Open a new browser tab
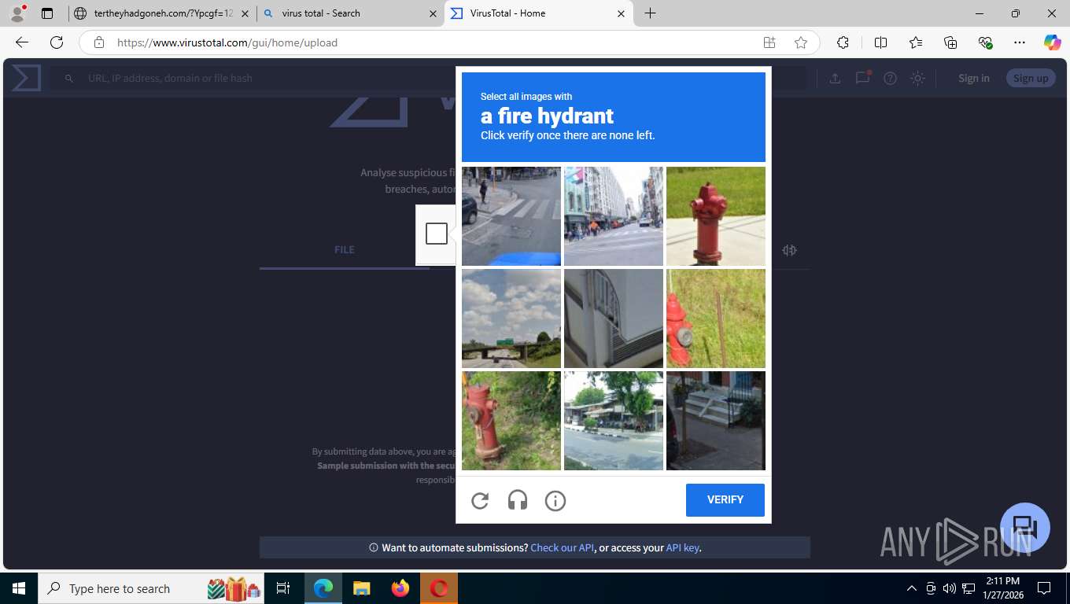1070x604 pixels. pyautogui.click(x=650, y=13)
